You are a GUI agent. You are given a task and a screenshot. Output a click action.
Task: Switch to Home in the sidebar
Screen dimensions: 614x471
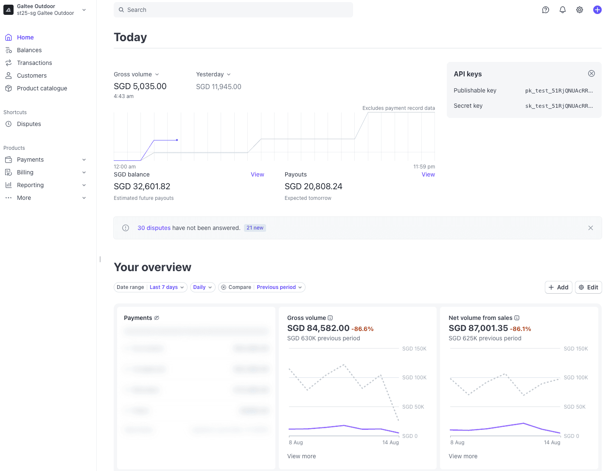(x=25, y=37)
